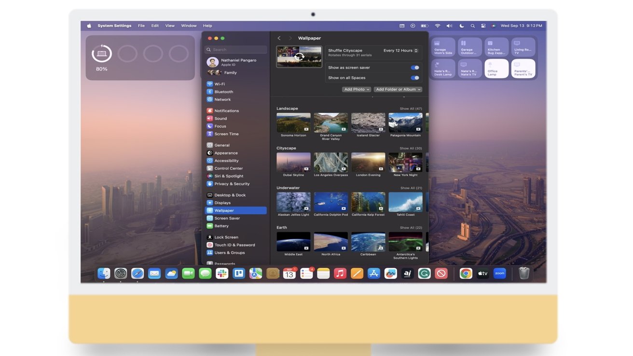Open the Window menu
The height and width of the screenshot is (356, 633).
tap(189, 26)
